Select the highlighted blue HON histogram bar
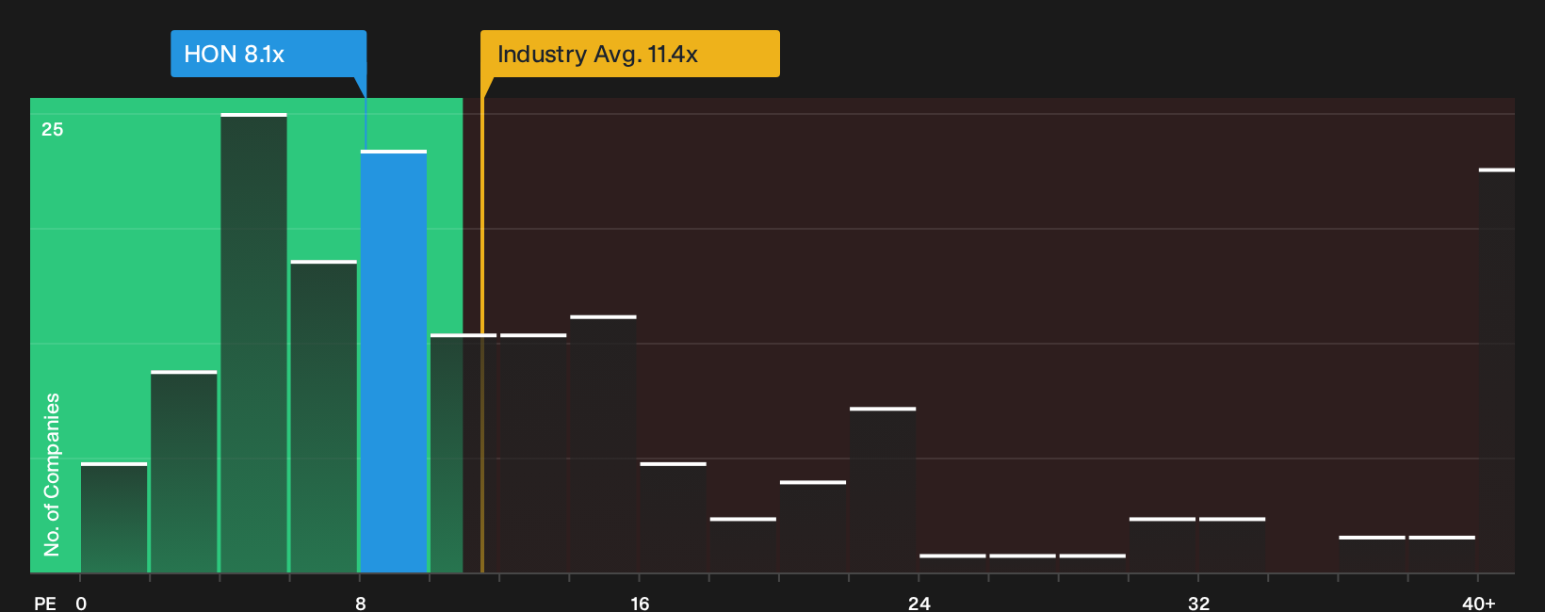The height and width of the screenshot is (612, 1545). pos(394,362)
